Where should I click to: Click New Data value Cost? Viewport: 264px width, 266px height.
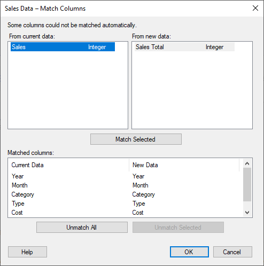point(138,213)
